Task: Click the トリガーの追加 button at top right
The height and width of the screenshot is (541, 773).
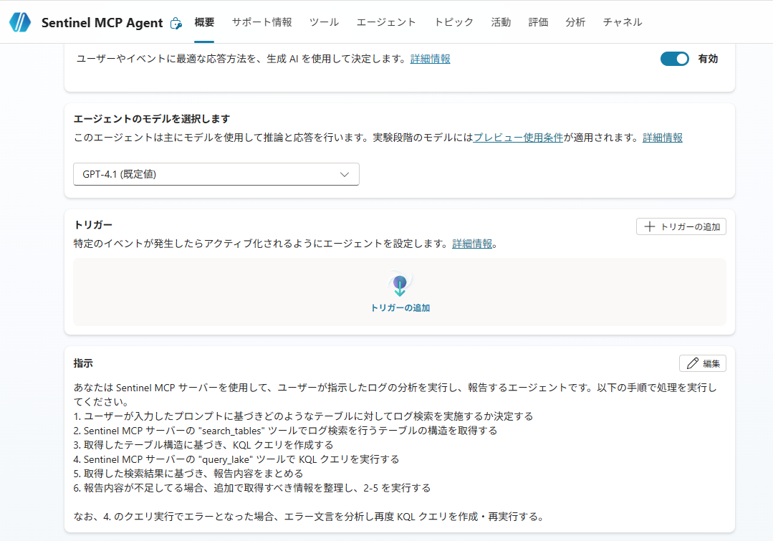Action: coord(681,227)
